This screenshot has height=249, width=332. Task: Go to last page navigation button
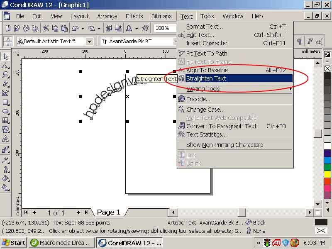tap(86, 212)
